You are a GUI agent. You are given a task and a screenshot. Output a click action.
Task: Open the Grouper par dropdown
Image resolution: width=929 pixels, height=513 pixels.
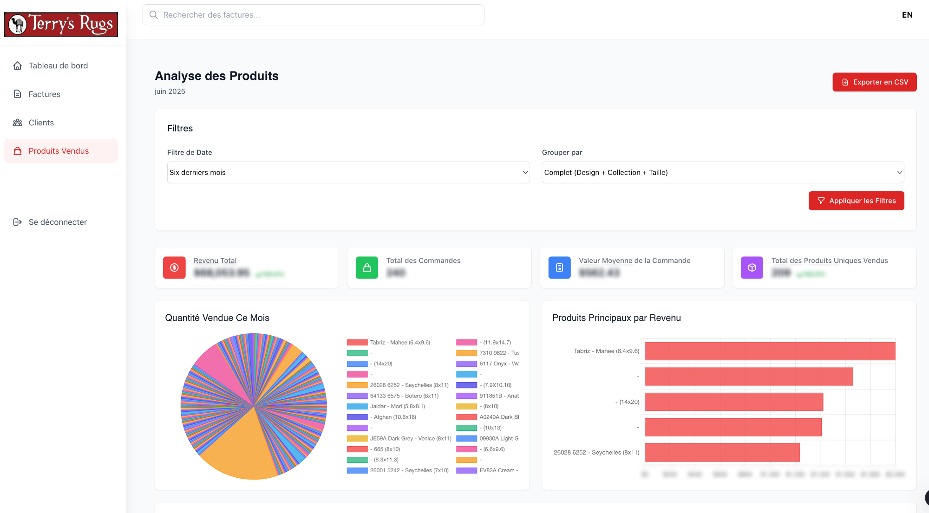pyautogui.click(x=722, y=172)
